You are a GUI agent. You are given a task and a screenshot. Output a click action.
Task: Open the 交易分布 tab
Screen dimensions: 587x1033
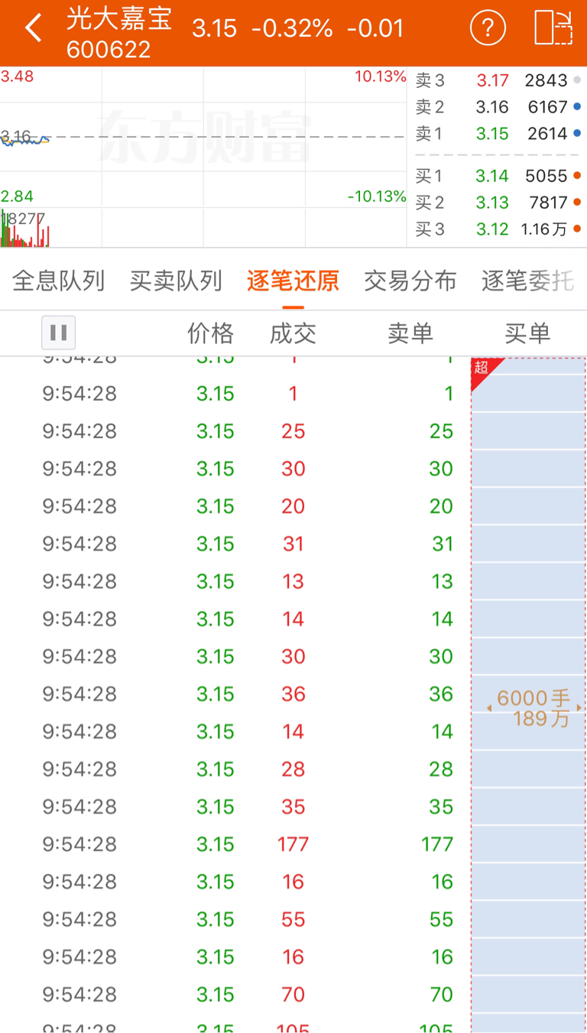tap(410, 281)
